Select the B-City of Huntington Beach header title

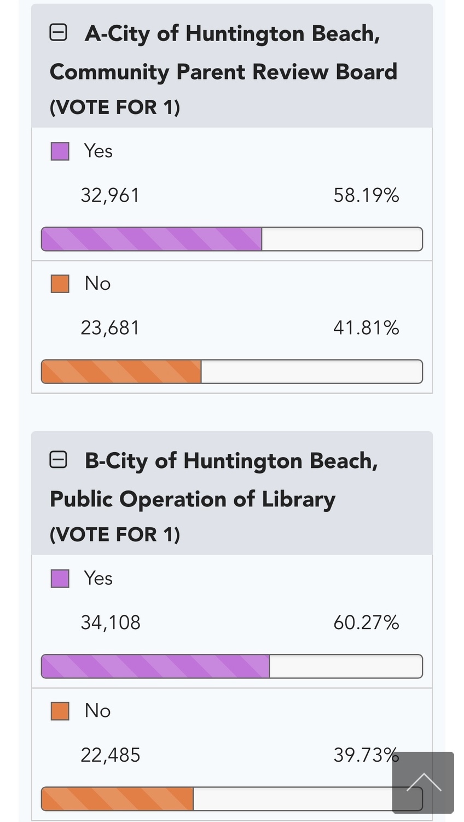point(214,480)
